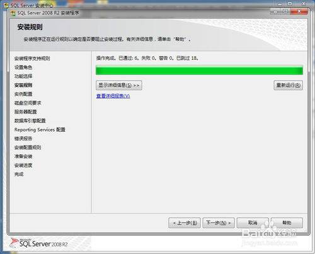315x254 pixels.
Task: Select the 错误报告 step in sidebar
Action: point(23,139)
